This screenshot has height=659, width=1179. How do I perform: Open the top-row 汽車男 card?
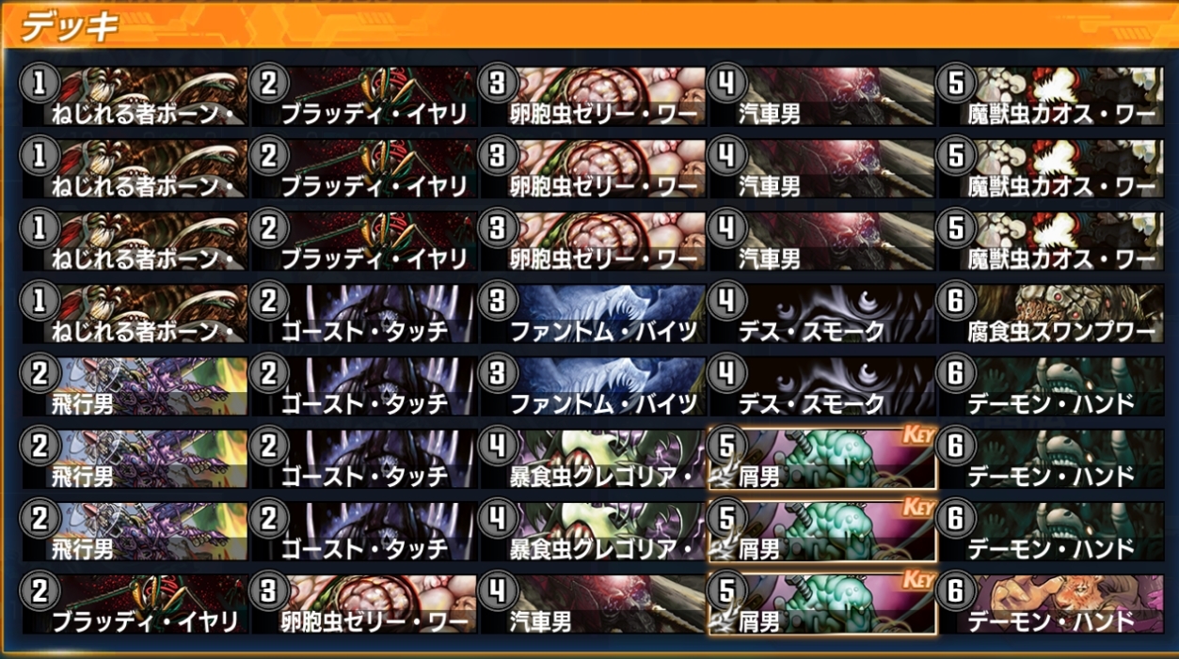click(x=821, y=96)
